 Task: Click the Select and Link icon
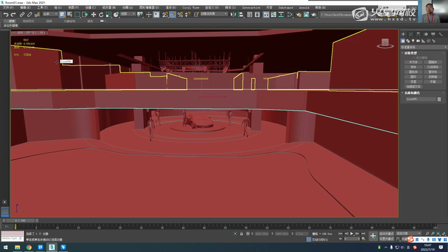click(22, 14)
